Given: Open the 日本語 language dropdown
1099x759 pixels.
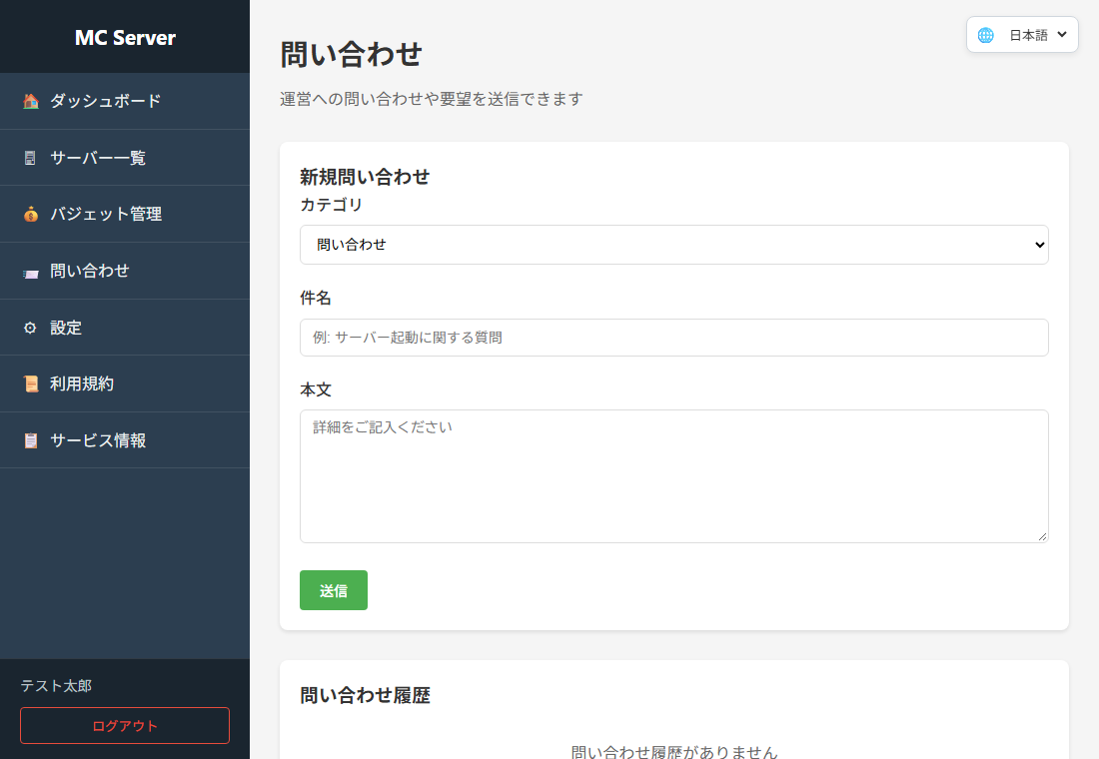Looking at the screenshot, I should [x=1037, y=35].
